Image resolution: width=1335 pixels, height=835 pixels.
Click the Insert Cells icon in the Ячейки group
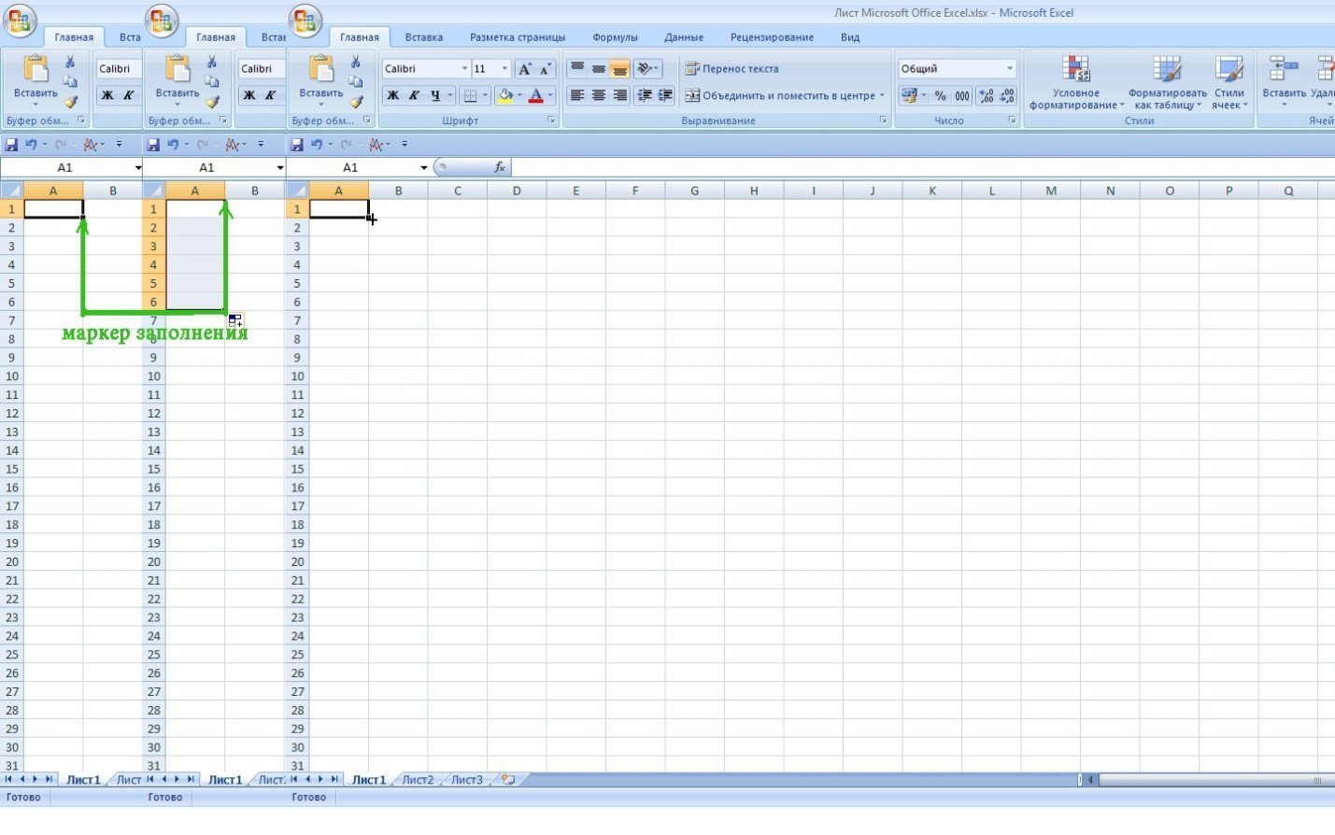[1283, 68]
